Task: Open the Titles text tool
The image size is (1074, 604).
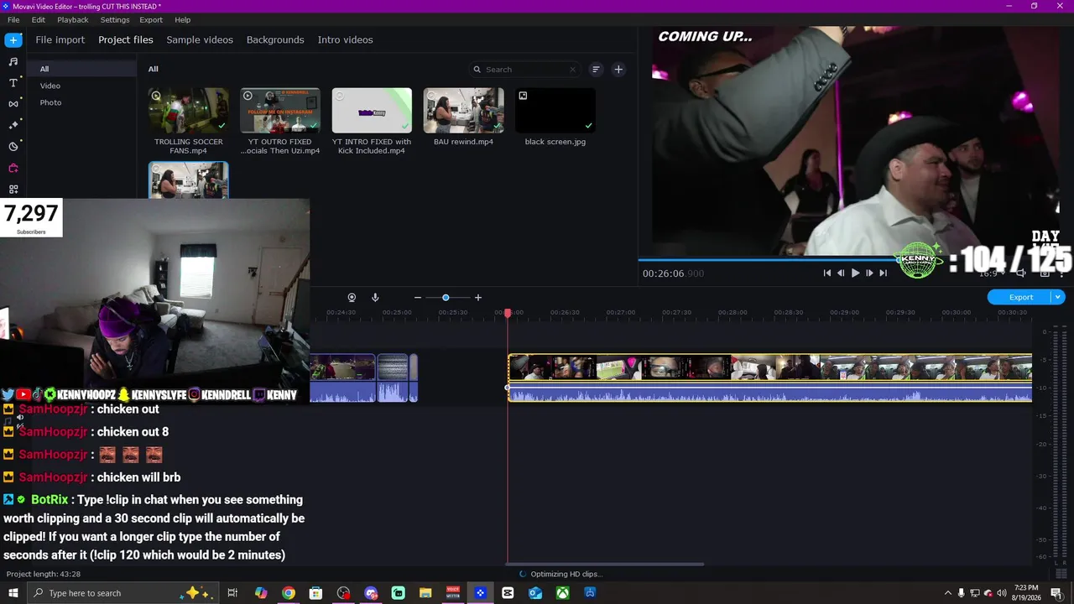Action: [x=13, y=83]
